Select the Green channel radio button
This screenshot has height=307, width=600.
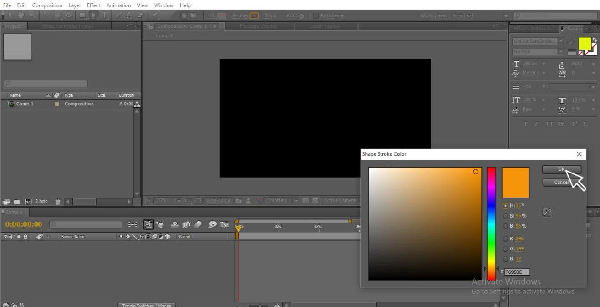[505, 248]
